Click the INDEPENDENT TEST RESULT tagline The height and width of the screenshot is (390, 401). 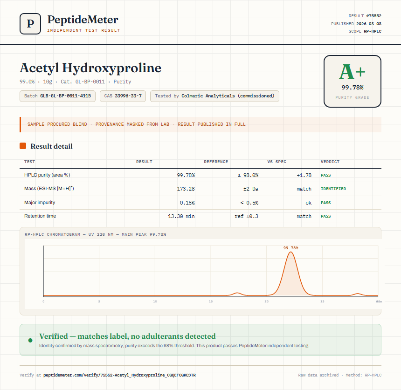83,30
